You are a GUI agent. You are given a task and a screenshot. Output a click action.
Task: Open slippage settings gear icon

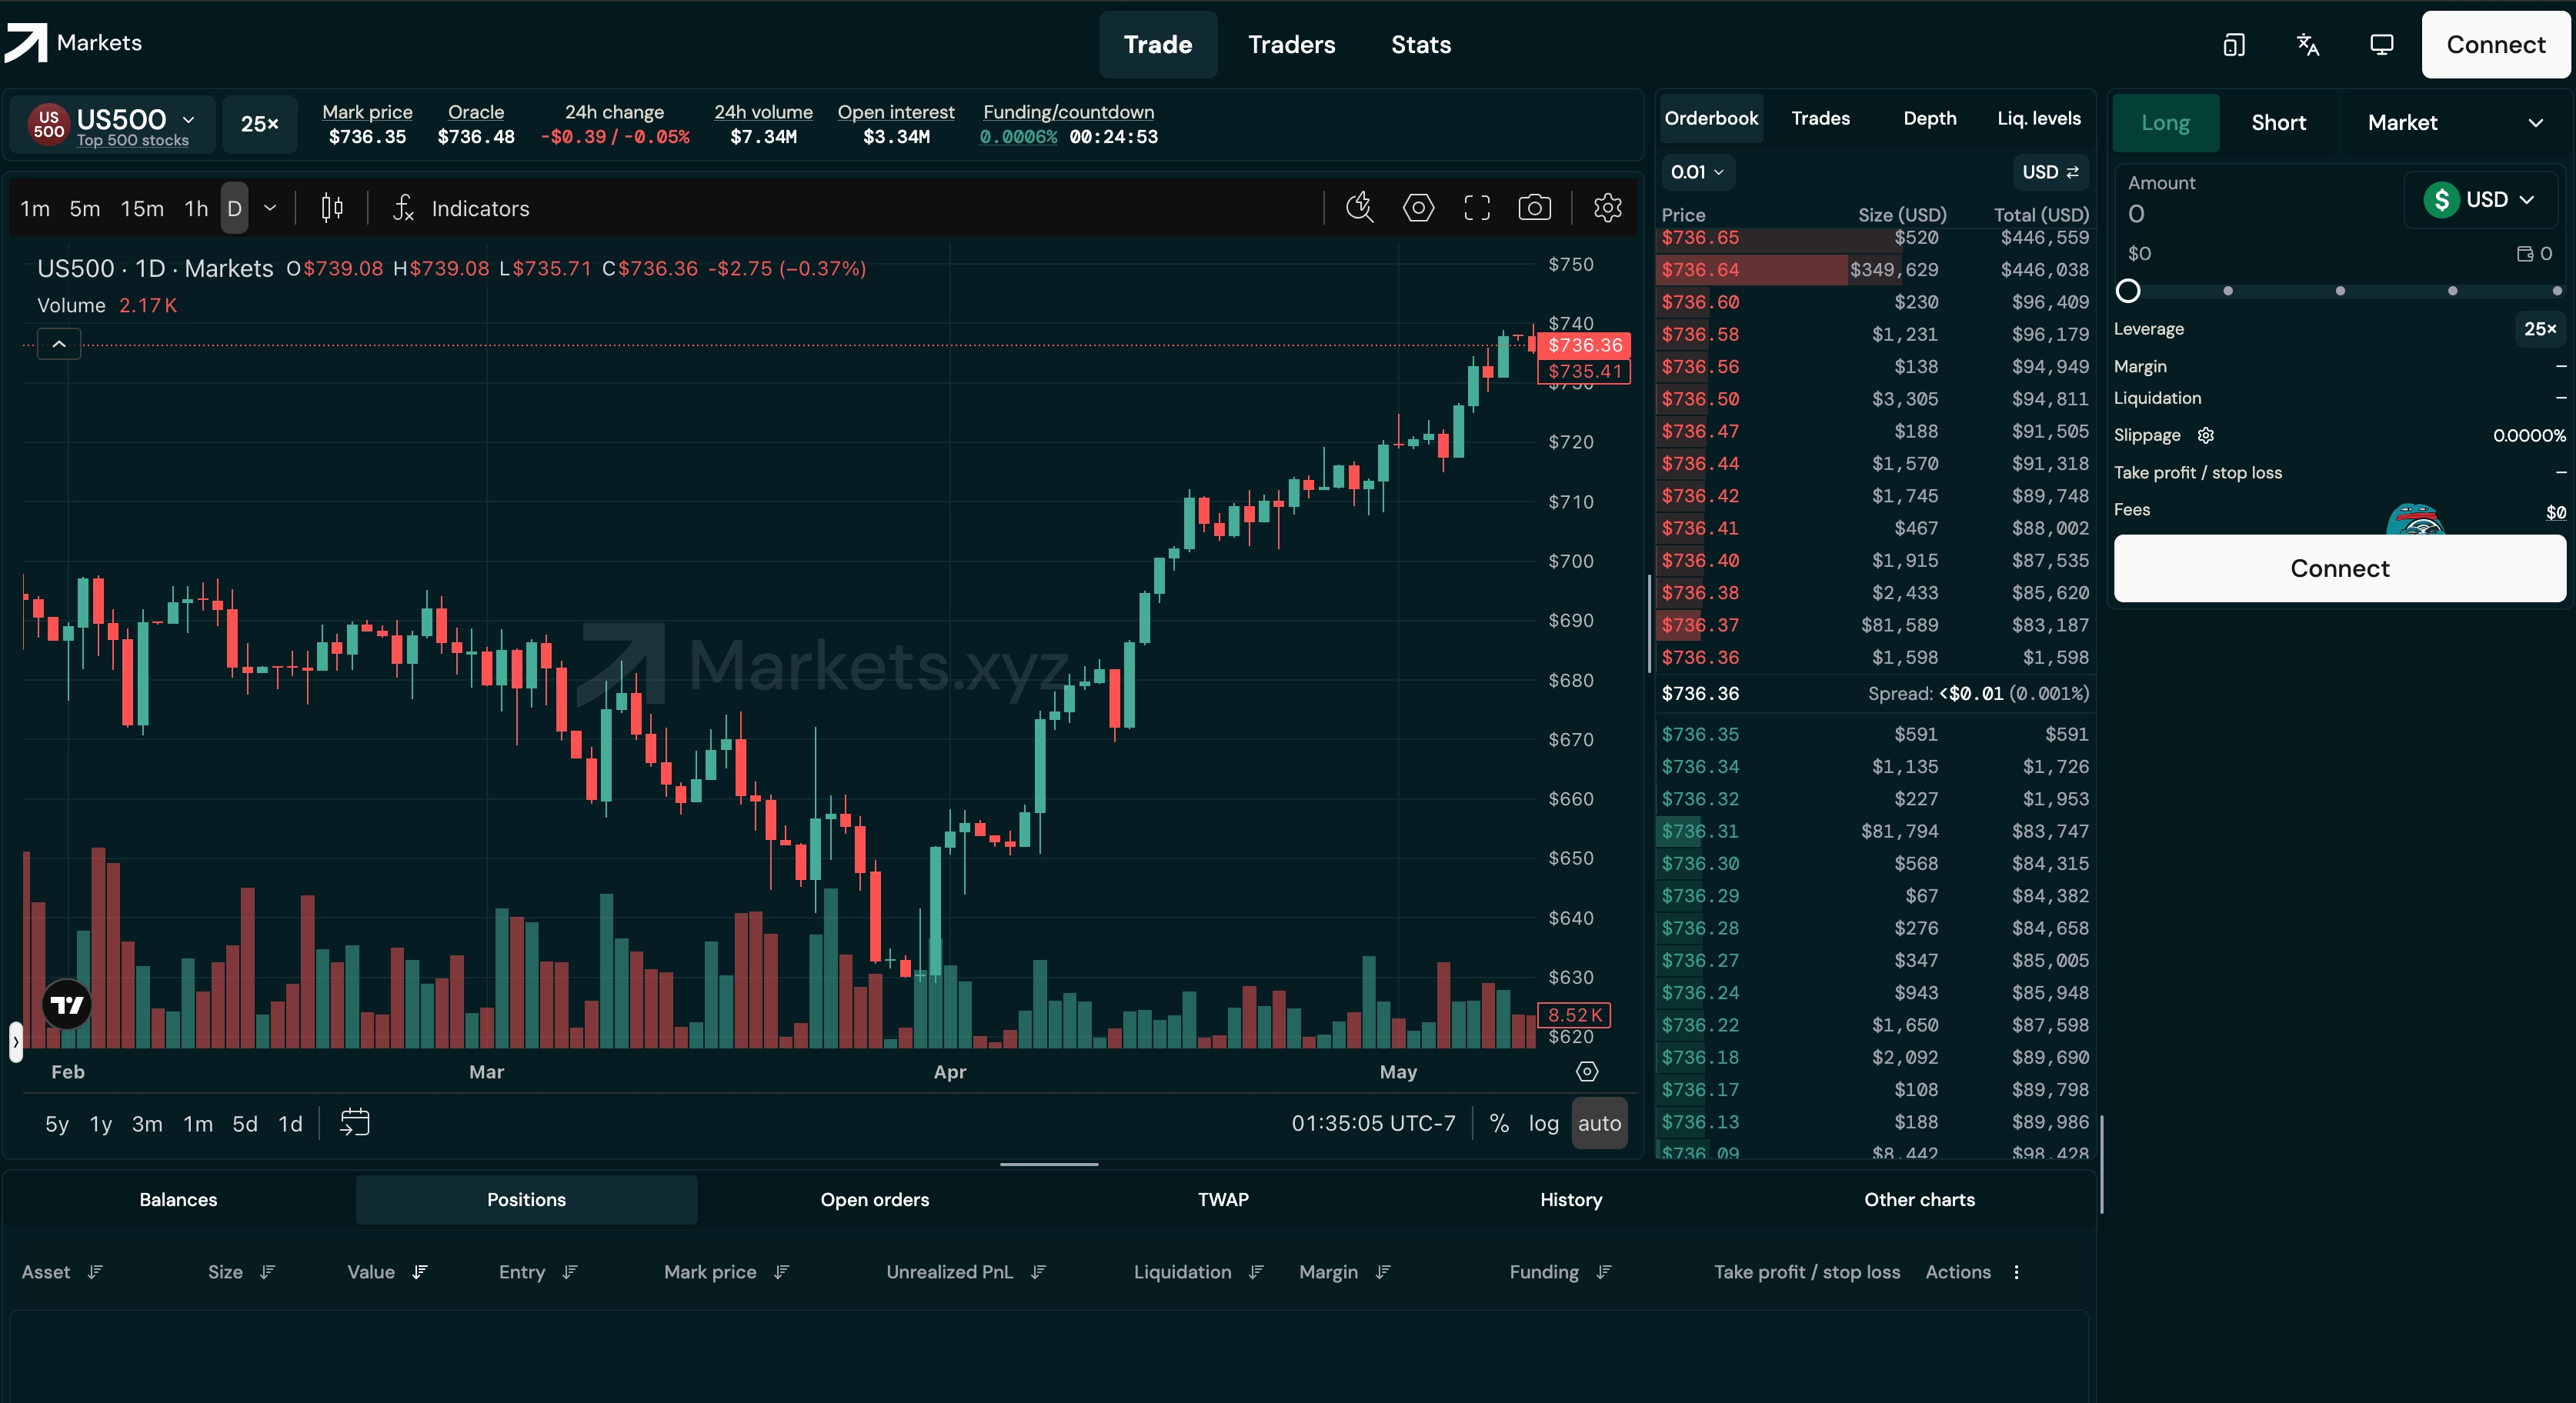(x=2206, y=435)
